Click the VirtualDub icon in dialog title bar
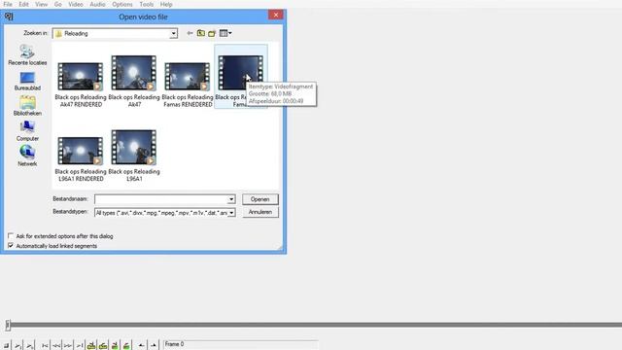The height and width of the screenshot is (350, 622). [9, 17]
